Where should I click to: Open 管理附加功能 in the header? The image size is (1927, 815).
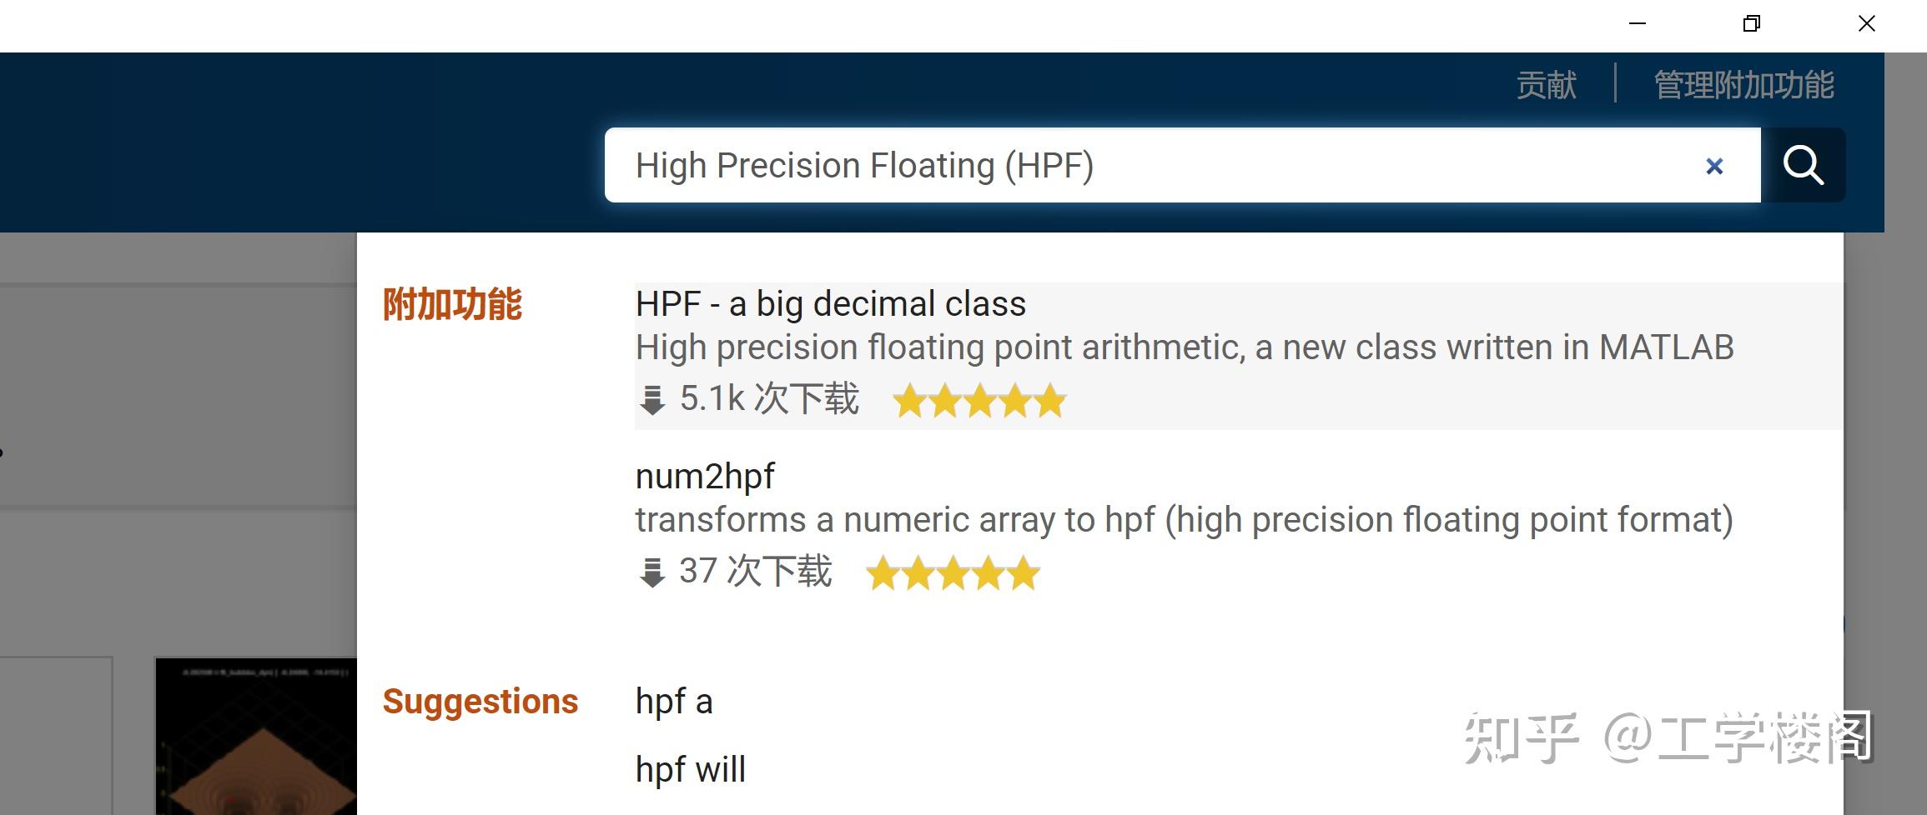tap(1743, 85)
